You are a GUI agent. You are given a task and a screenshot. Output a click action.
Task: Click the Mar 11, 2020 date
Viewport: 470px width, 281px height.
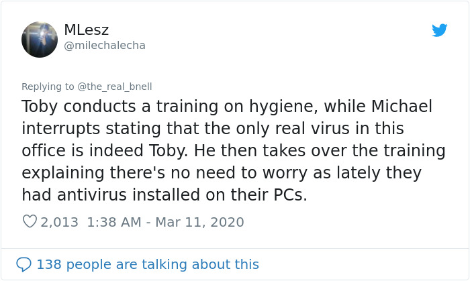pyautogui.click(x=199, y=222)
